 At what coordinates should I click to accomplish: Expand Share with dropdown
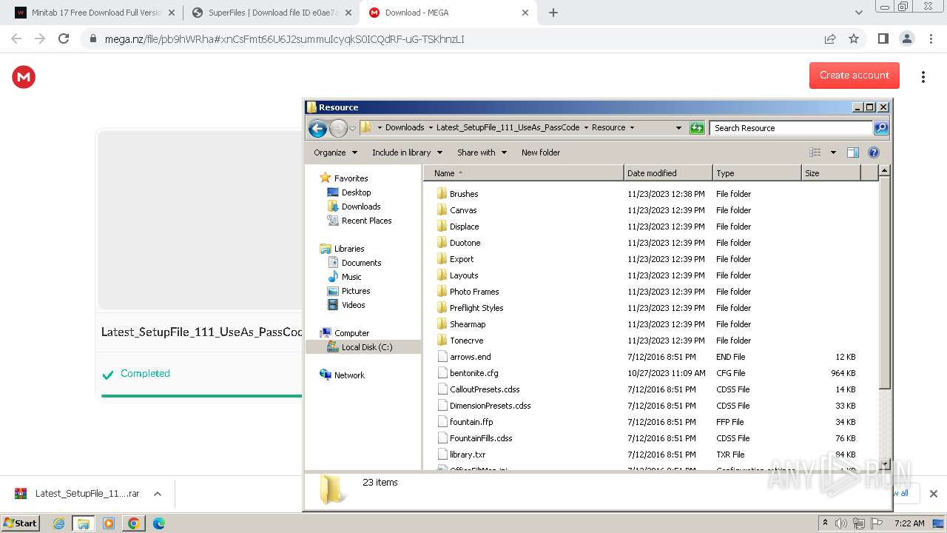482,152
